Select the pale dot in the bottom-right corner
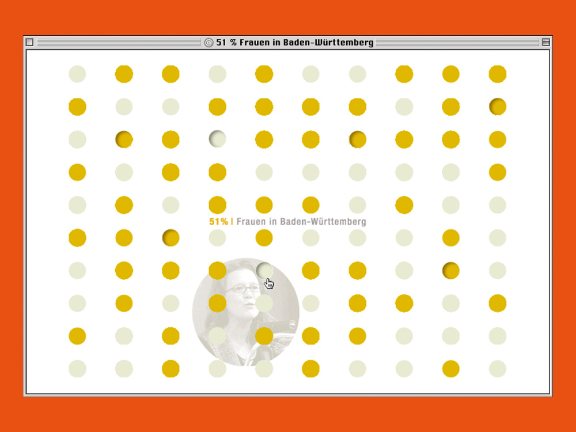 (x=497, y=369)
